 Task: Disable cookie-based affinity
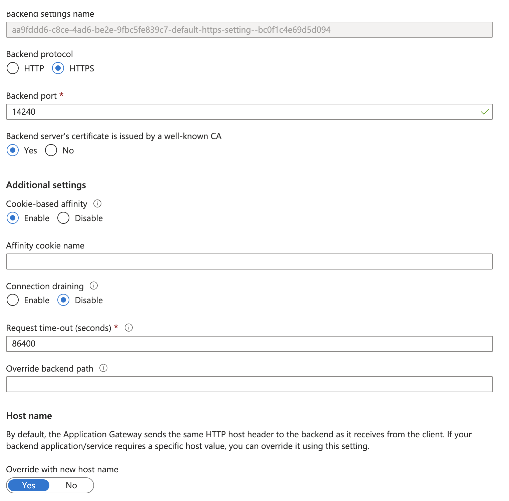63,218
